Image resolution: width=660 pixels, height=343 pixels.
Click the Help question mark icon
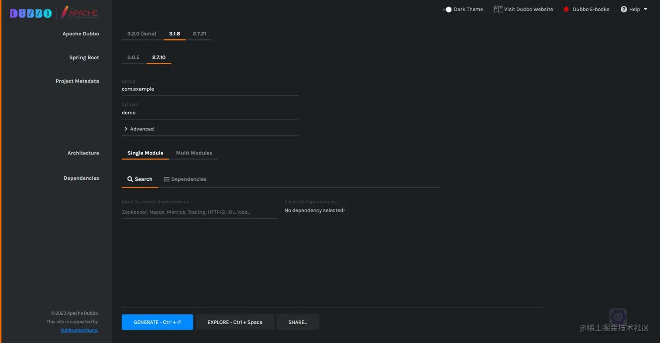[624, 9]
